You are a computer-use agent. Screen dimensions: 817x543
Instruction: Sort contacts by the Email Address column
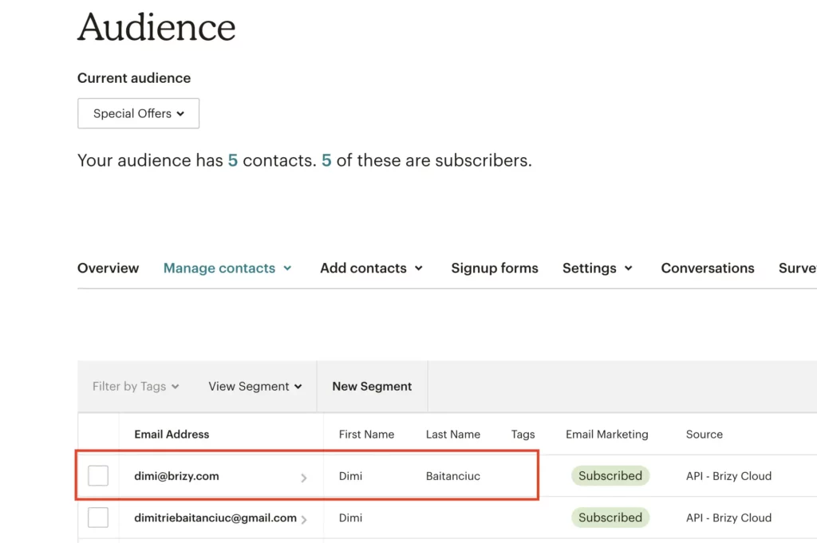tap(172, 434)
